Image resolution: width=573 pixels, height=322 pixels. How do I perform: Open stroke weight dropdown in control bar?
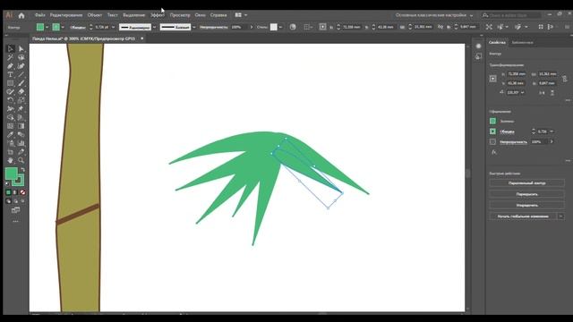[x=113, y=27]
